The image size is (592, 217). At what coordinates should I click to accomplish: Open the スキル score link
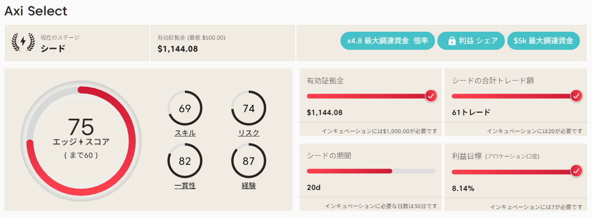185,133
